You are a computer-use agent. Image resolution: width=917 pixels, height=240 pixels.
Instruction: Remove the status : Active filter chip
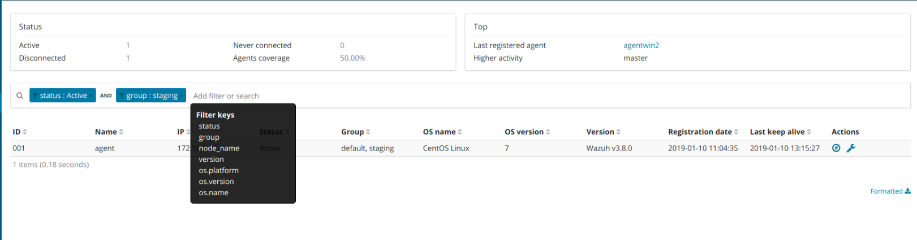click(92, 96)
